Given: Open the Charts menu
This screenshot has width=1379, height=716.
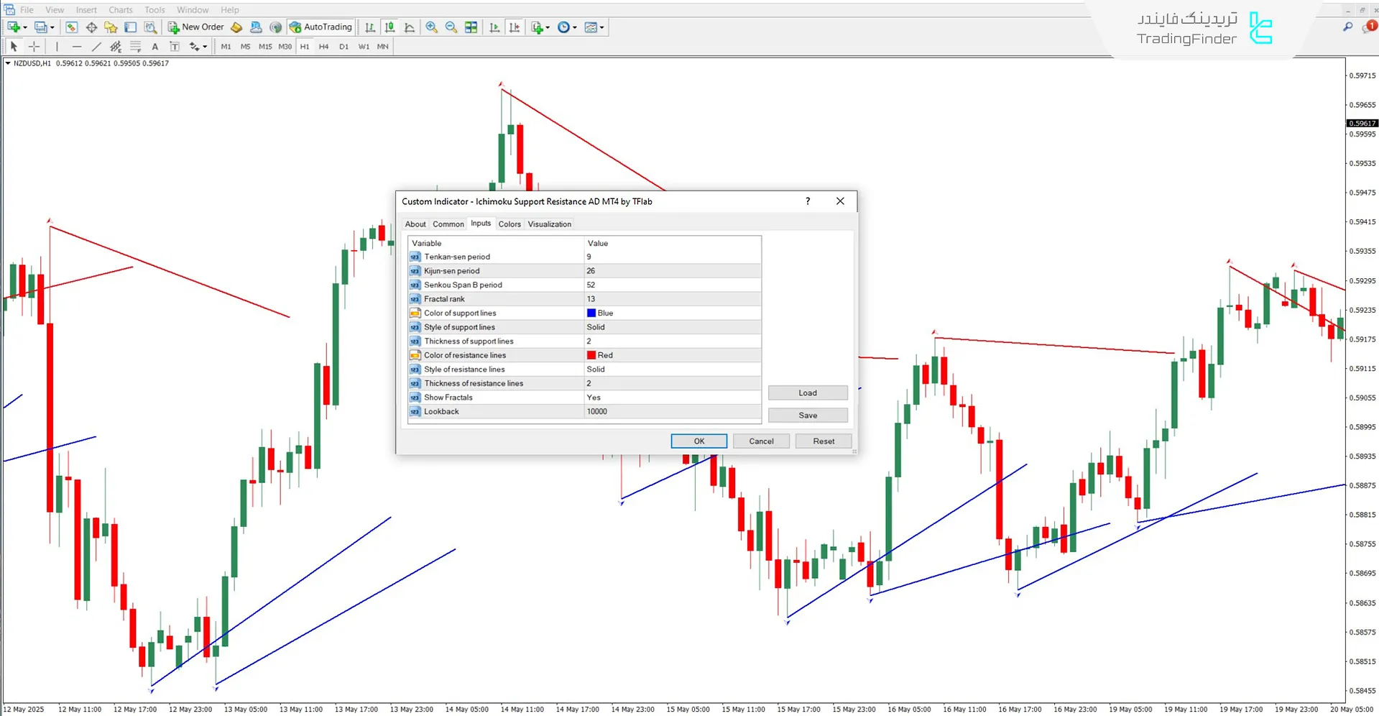Looking at the screenshot, I should click(x=120, y=10).
